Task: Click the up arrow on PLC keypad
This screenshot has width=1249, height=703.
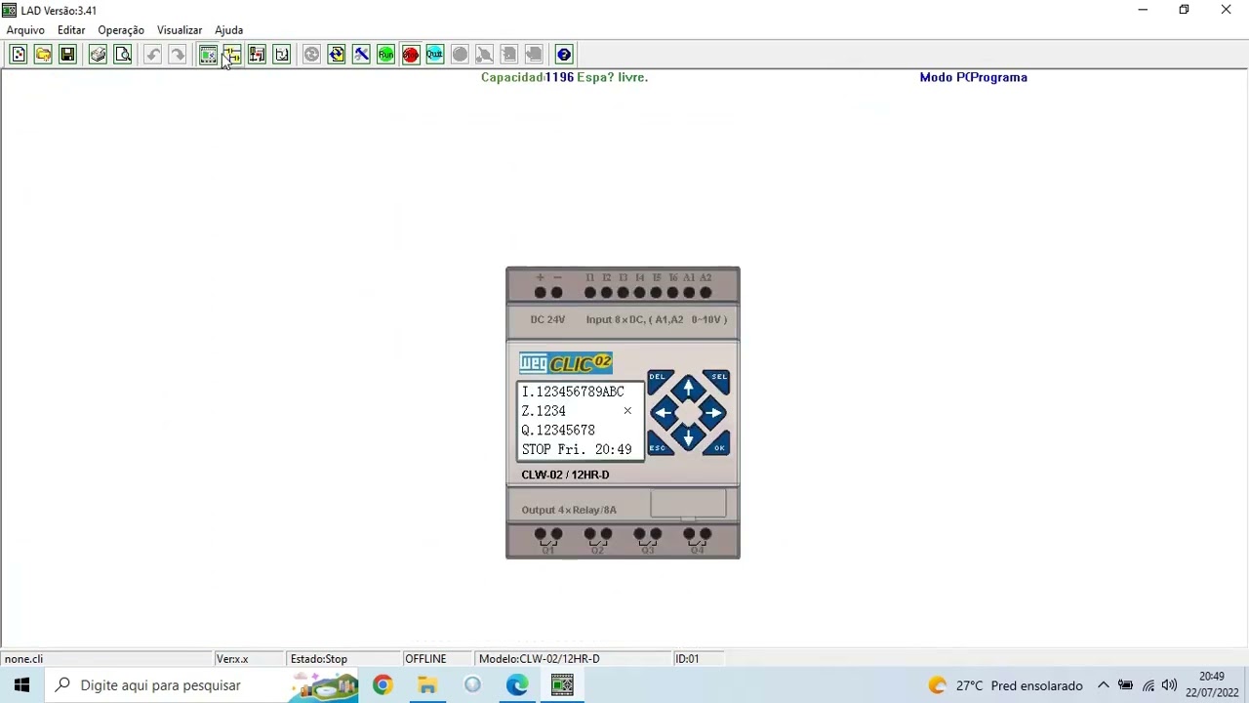Action: [x=688, y=389]
